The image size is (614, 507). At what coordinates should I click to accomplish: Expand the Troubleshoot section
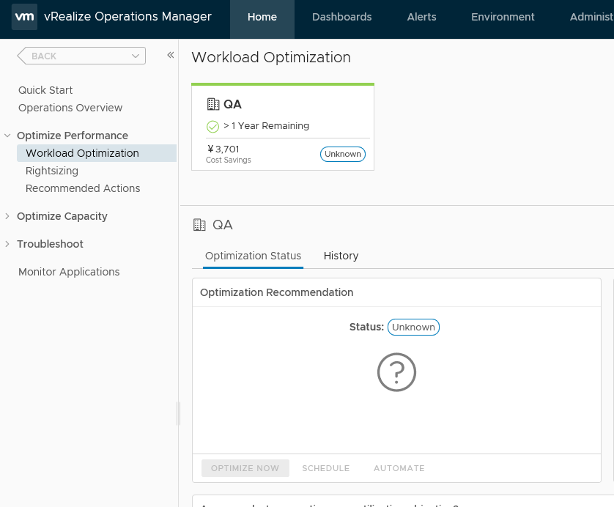click(7, 244)
